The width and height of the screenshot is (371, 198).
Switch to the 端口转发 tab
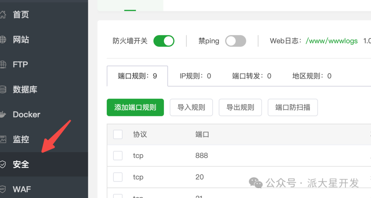coord(252,76)
